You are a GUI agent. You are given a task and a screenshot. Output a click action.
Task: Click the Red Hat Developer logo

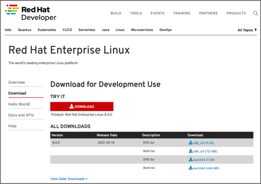(31, 13)
